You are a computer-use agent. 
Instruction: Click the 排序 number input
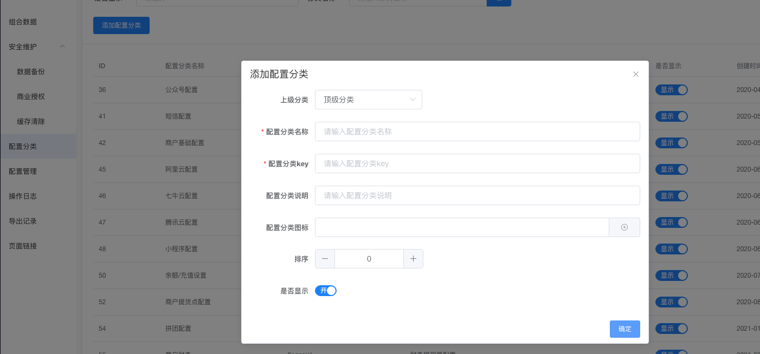point(369,259)
